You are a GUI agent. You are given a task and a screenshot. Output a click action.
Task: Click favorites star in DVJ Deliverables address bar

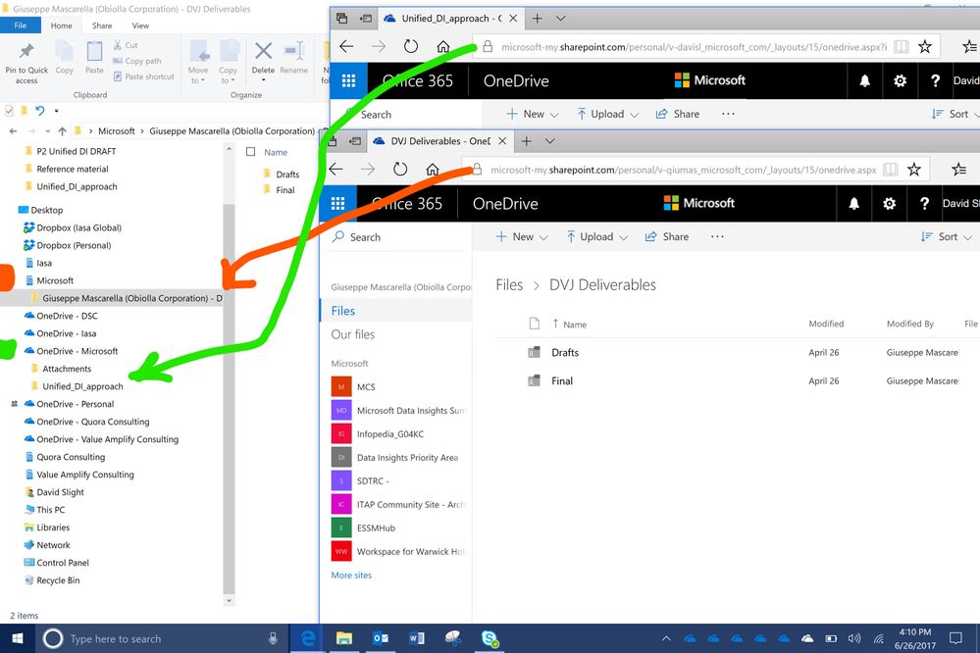[913, 170]
